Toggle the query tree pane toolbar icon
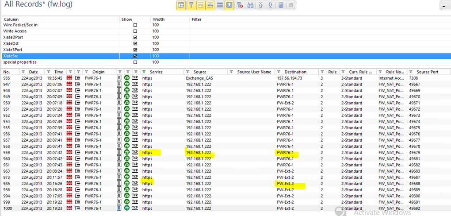The height and width of the screenshot is (216, 451). pos(181,5)
